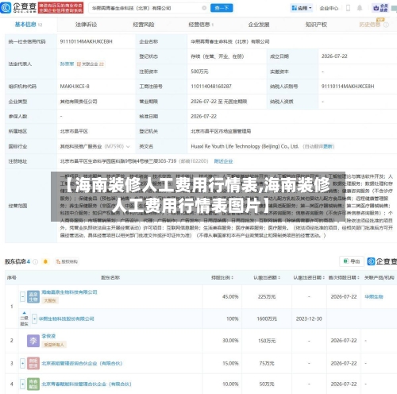Open the legal representative name link
Viewport: 397px width, 394px height.
pyautogui.click(x=67, y=64)
